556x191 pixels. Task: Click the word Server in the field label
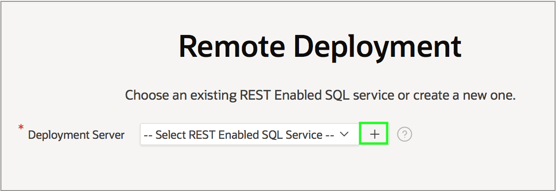point(108,135)
